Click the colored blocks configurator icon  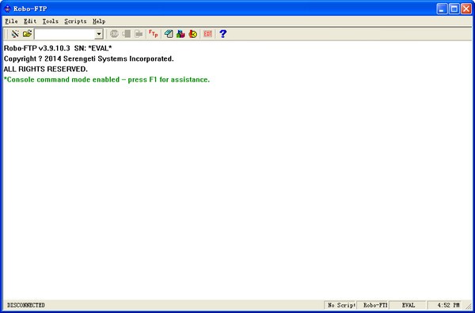[x=180, y=34]
